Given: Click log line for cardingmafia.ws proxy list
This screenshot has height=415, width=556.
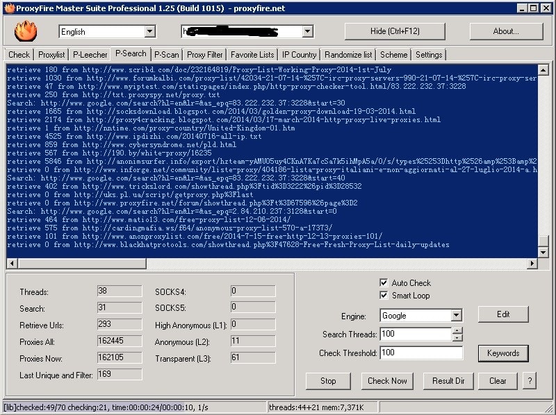Looking at the screenshot, I should [x=170, y=228].
